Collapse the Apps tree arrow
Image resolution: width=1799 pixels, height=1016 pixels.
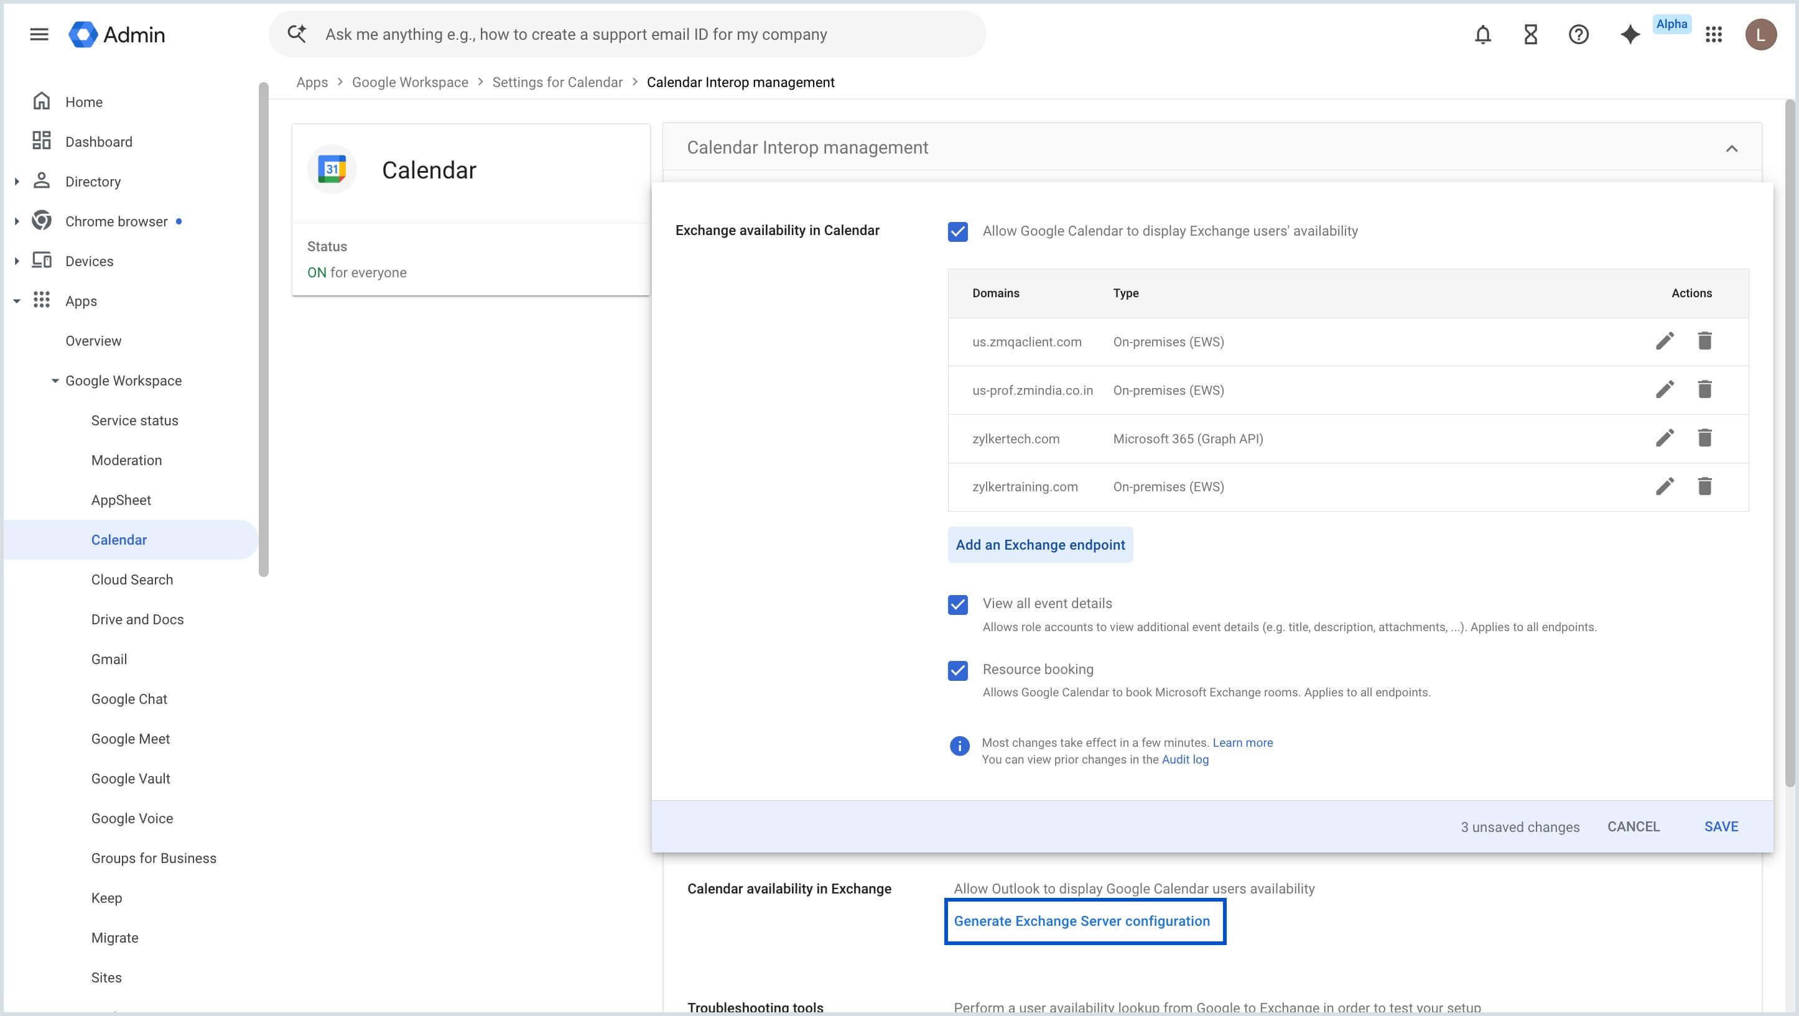point(17,301)
